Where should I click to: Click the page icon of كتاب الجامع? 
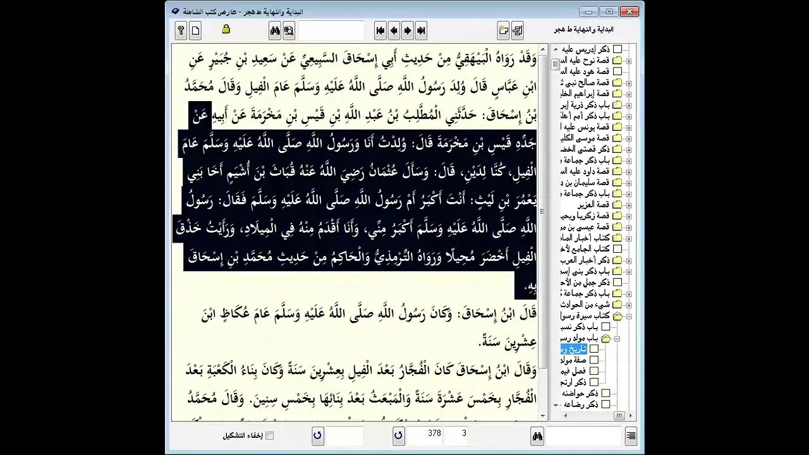point(617,249)
